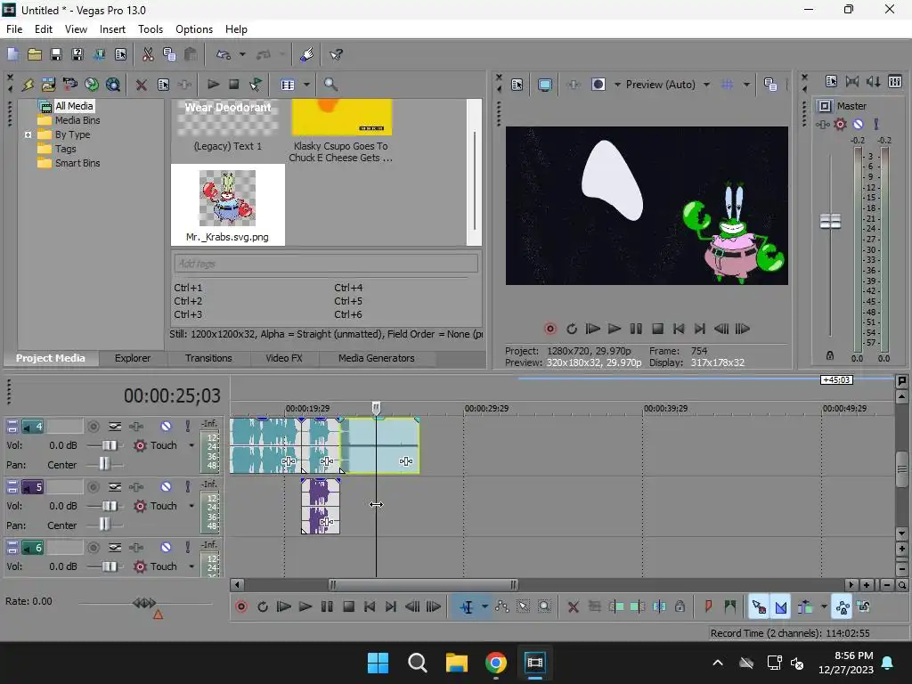912x684 pixels.
Task: Open track 4 Touch automation dropdown
Action: (191, 445)
